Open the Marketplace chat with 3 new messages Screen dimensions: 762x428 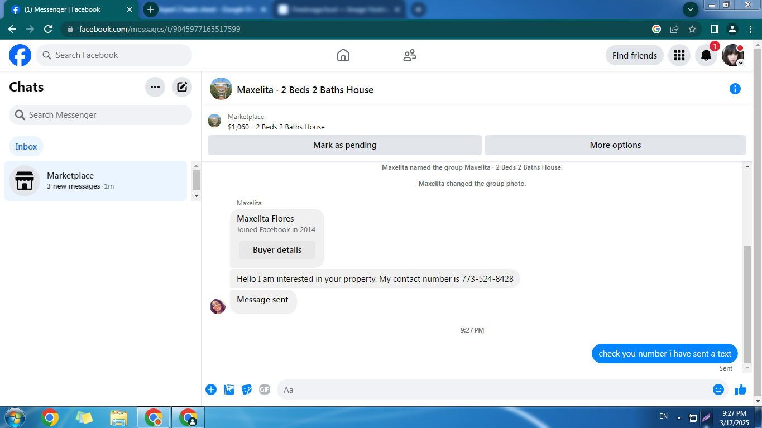[95, 181]
